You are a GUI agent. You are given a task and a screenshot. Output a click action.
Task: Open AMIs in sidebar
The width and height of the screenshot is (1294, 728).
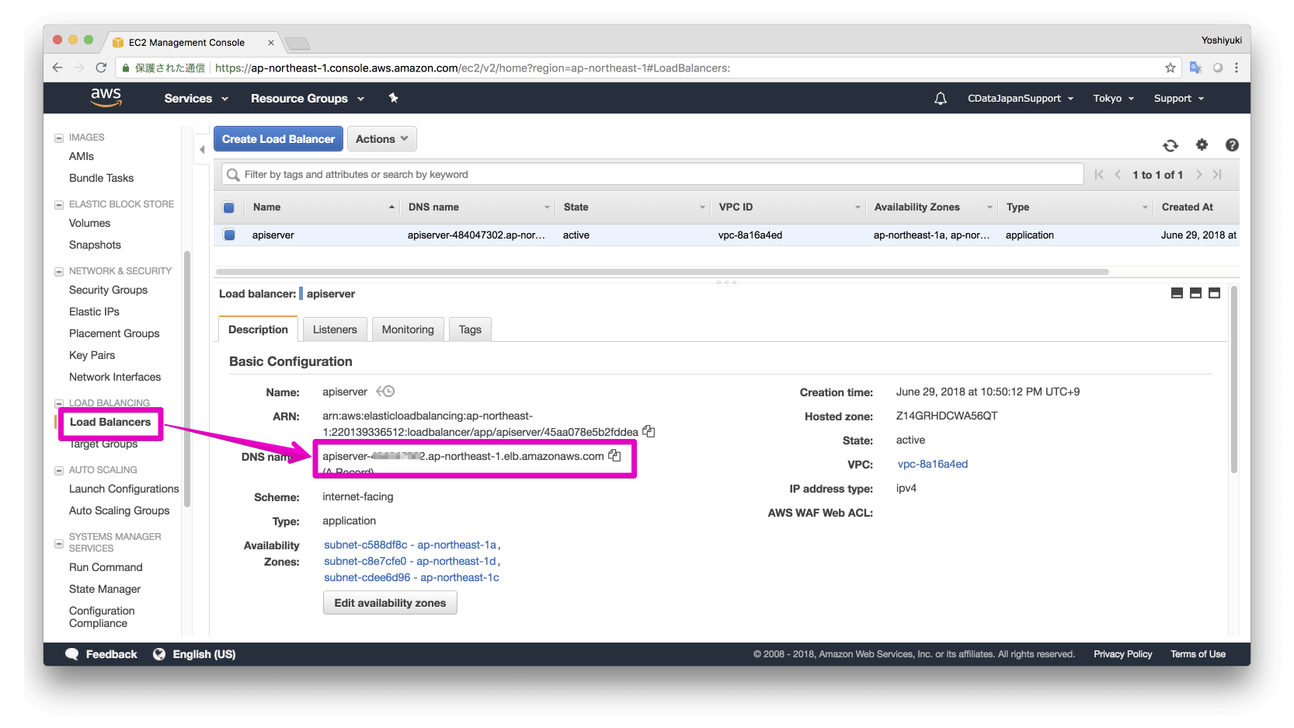click(81, 156)
